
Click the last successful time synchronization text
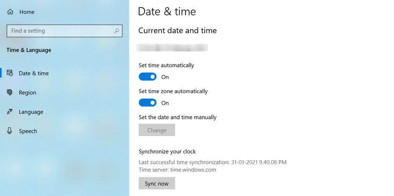tap(213, 162)
